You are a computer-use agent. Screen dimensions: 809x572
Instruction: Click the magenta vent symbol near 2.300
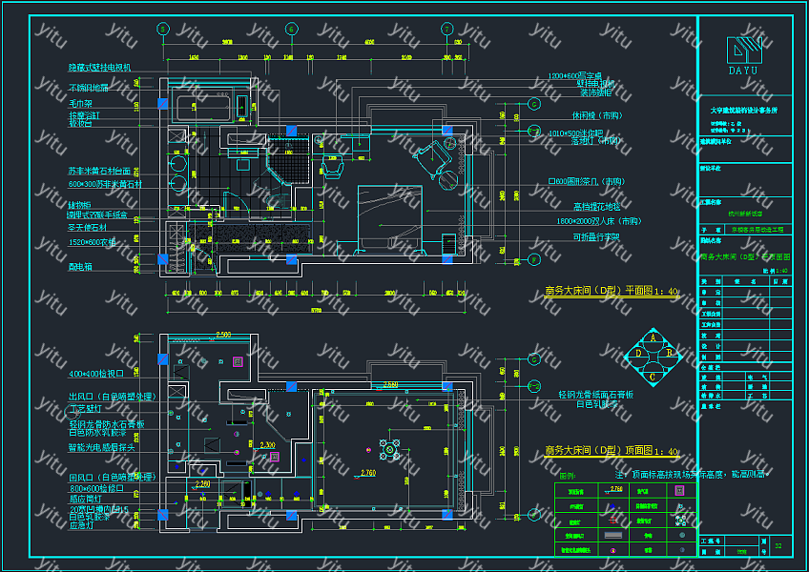point(275,457)
